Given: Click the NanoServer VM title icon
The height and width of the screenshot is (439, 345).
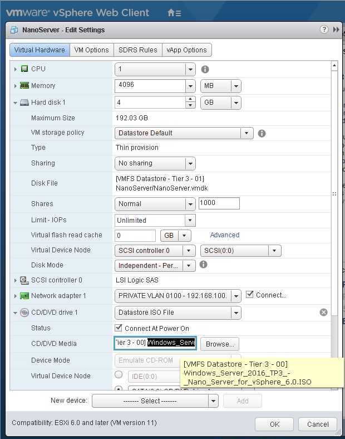Looking at the screenshot, I should (14, 30).
